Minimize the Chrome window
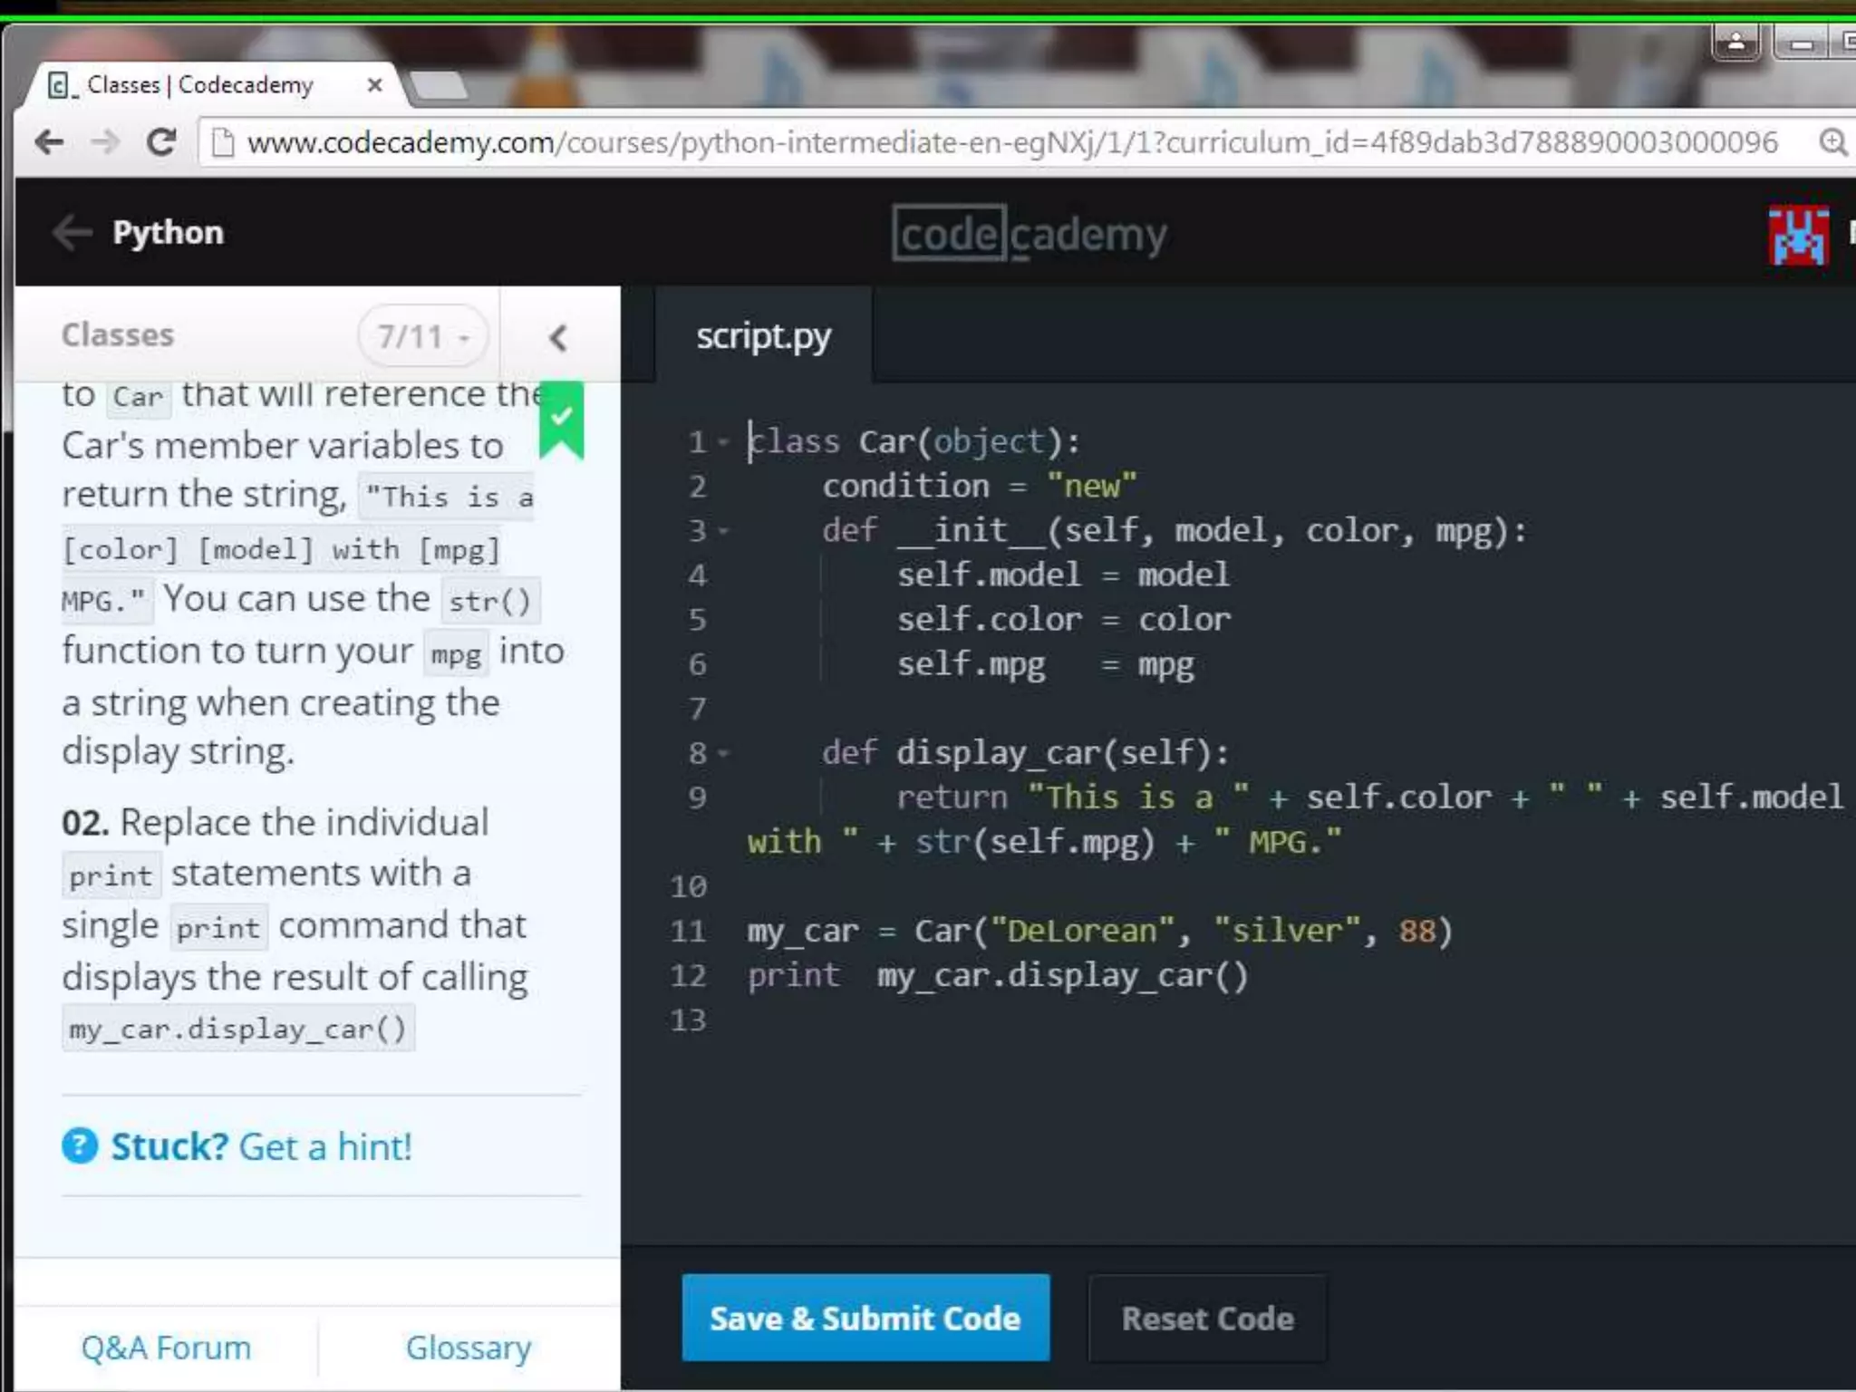The image size is (1856, 1392). (1802, 43)
